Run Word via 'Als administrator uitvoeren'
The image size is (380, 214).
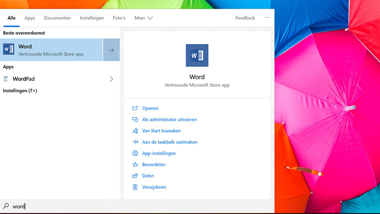(169, 119)
